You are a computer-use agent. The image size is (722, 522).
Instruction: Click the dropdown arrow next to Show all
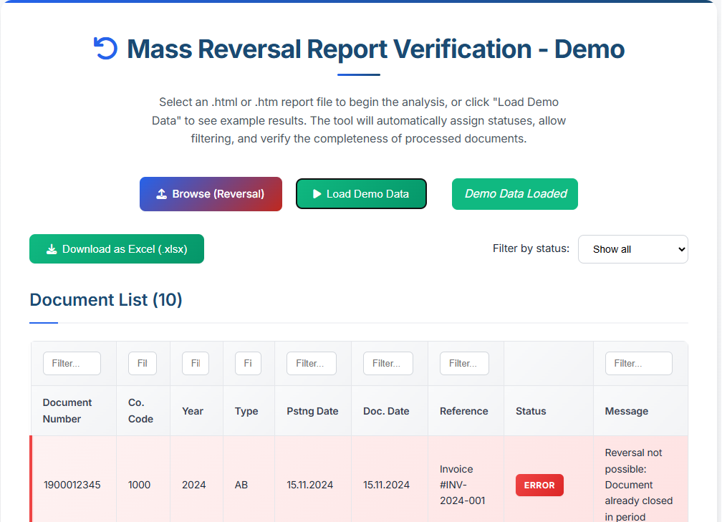pyautogui.click(x=676, y=248)
